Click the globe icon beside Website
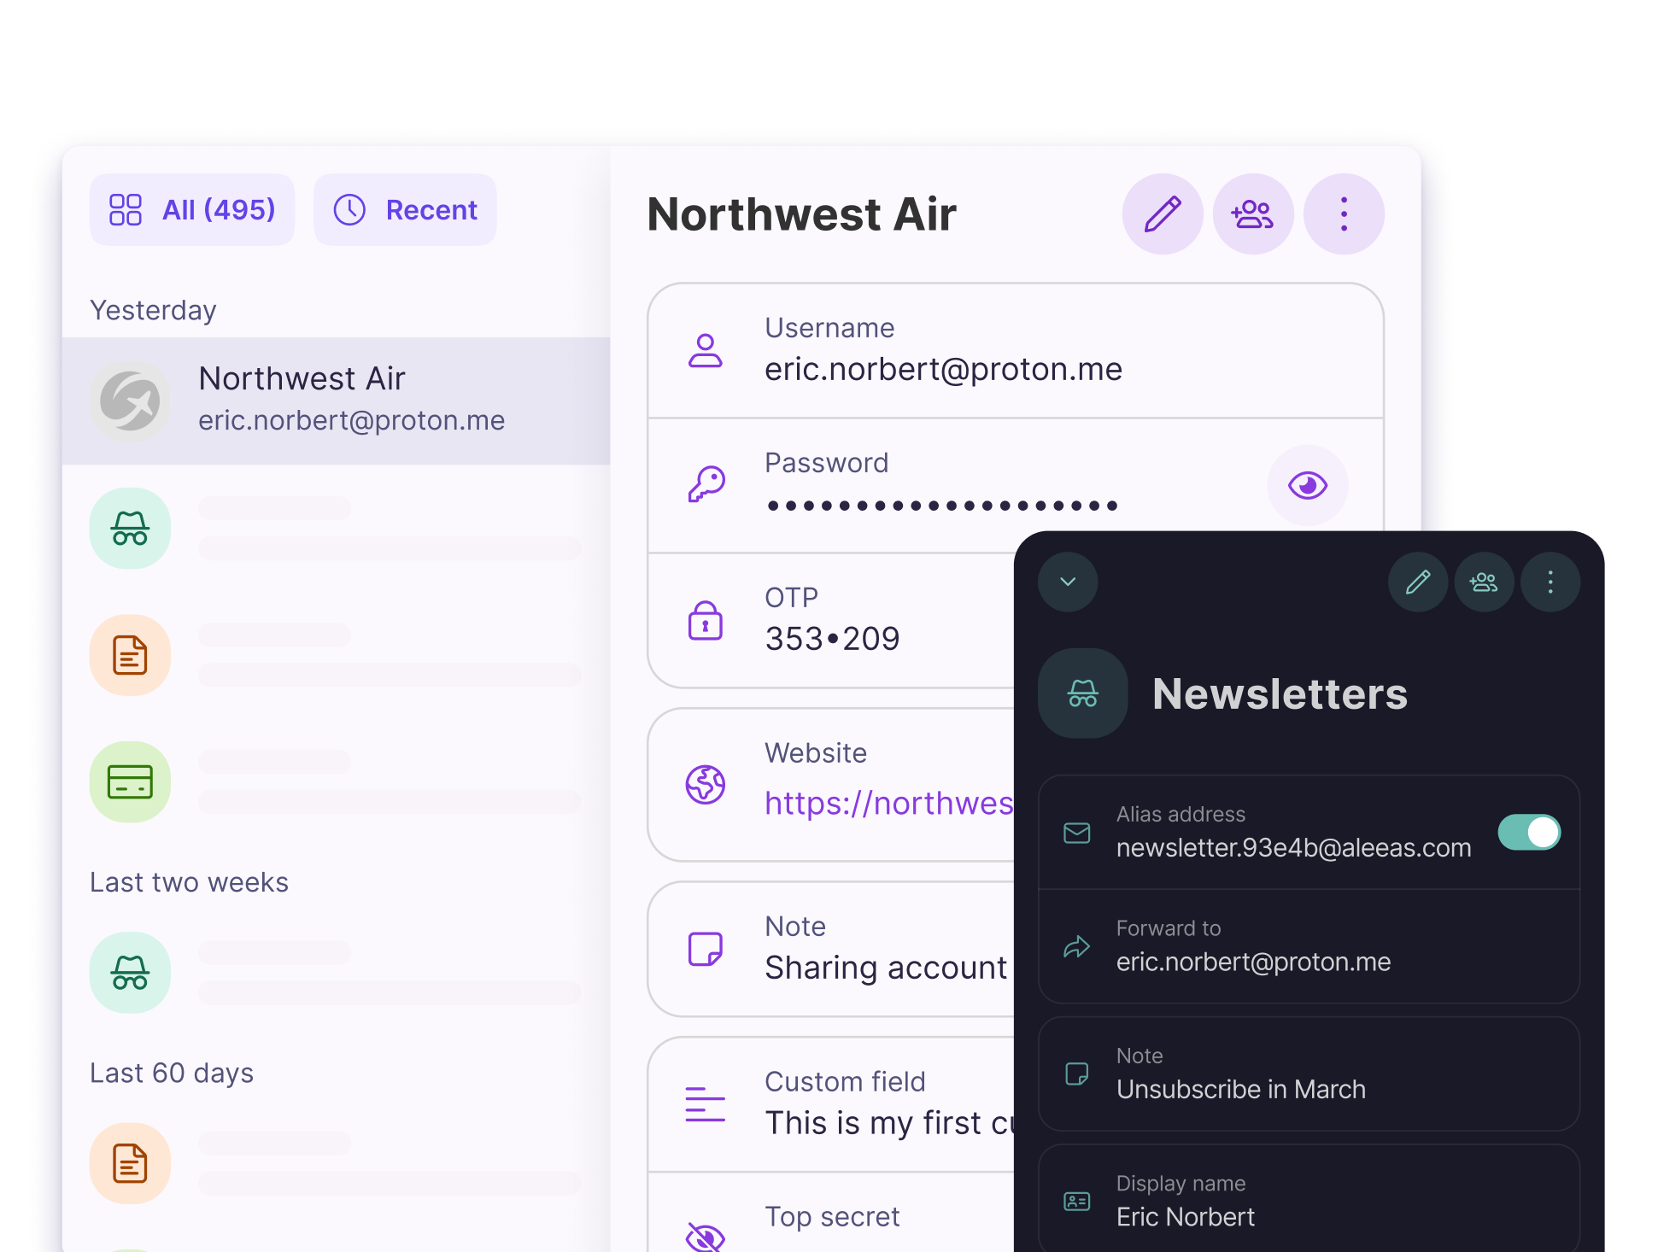This screenshot has height=1252, width=1664. coord(706,784)
